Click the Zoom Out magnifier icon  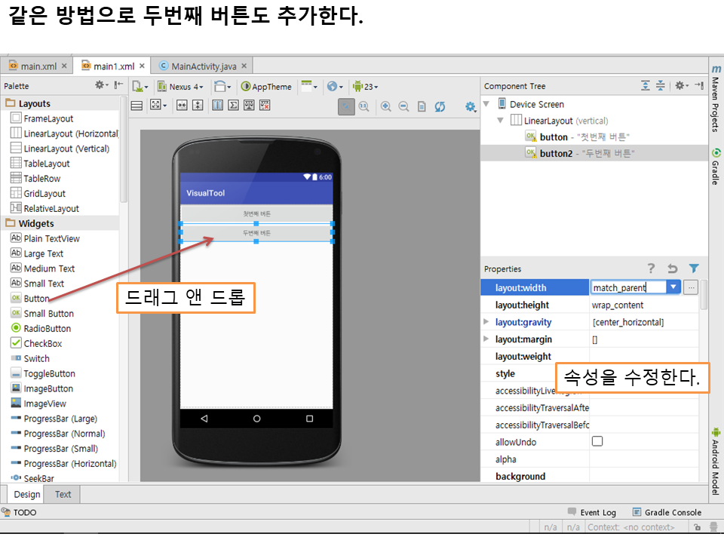pos(403,106)
